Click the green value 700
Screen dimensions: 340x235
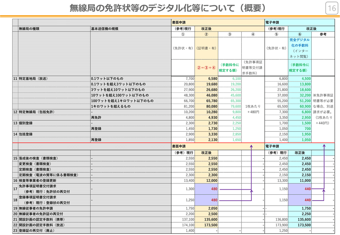click(308, 129)
